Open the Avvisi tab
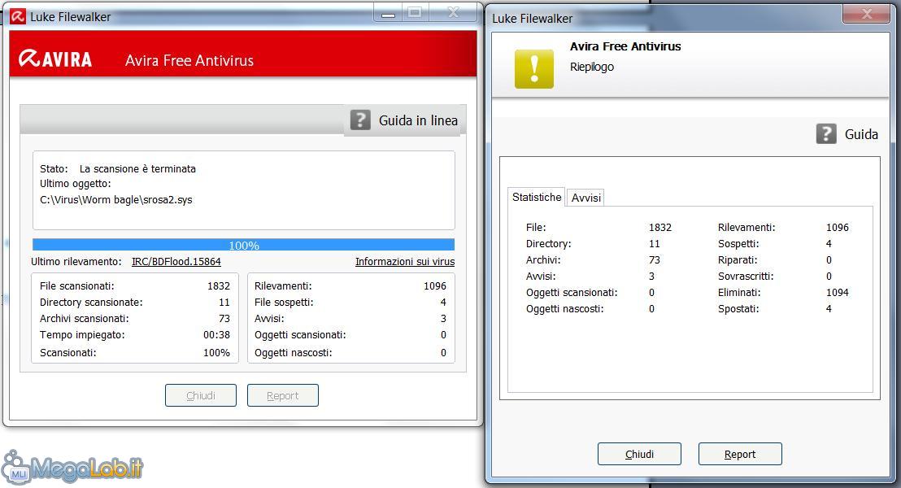Screen dimensions: 901x488 point(586,198)
